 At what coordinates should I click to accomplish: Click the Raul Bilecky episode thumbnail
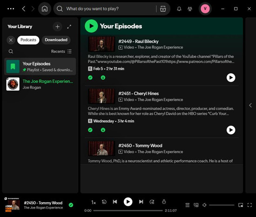pos(101,44)
